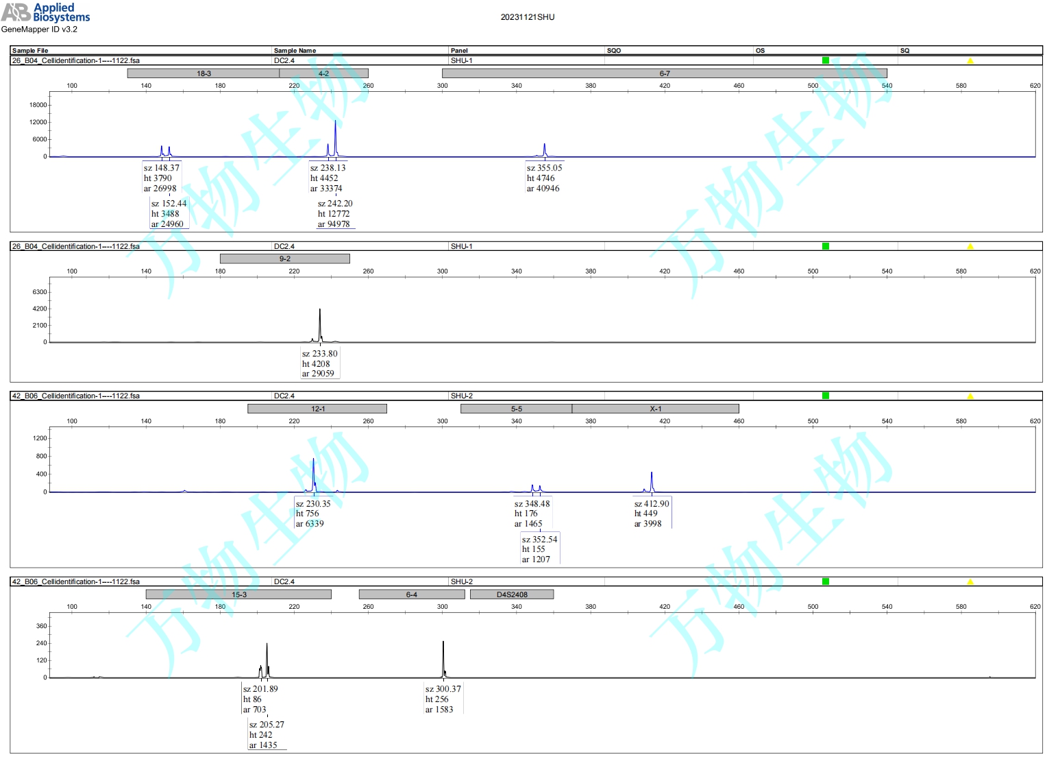Viewport: 1047px width, 759px height.
Task: Select the Sample Name column header
Action: [x=295, y=51]
